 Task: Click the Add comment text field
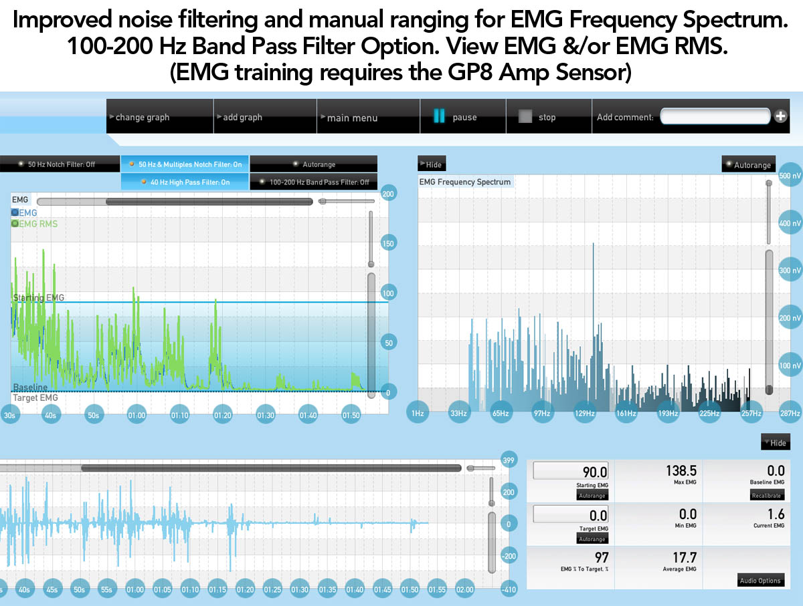715,116
